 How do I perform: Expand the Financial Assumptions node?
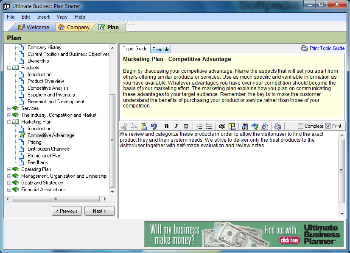9,190
